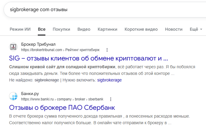The height and width of the screenshot is (129, 206).
Task: Click the Нужно включить: sigbrokerage link
Action: pos(110,80)
